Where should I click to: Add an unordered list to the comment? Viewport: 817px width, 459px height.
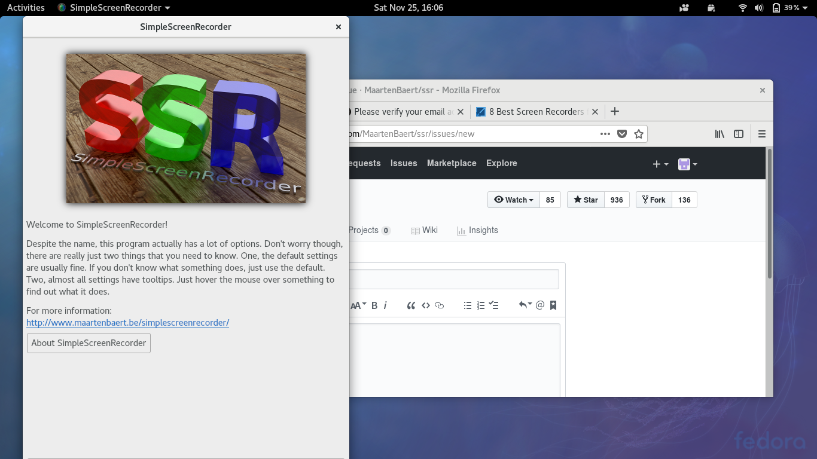(467, 305)
